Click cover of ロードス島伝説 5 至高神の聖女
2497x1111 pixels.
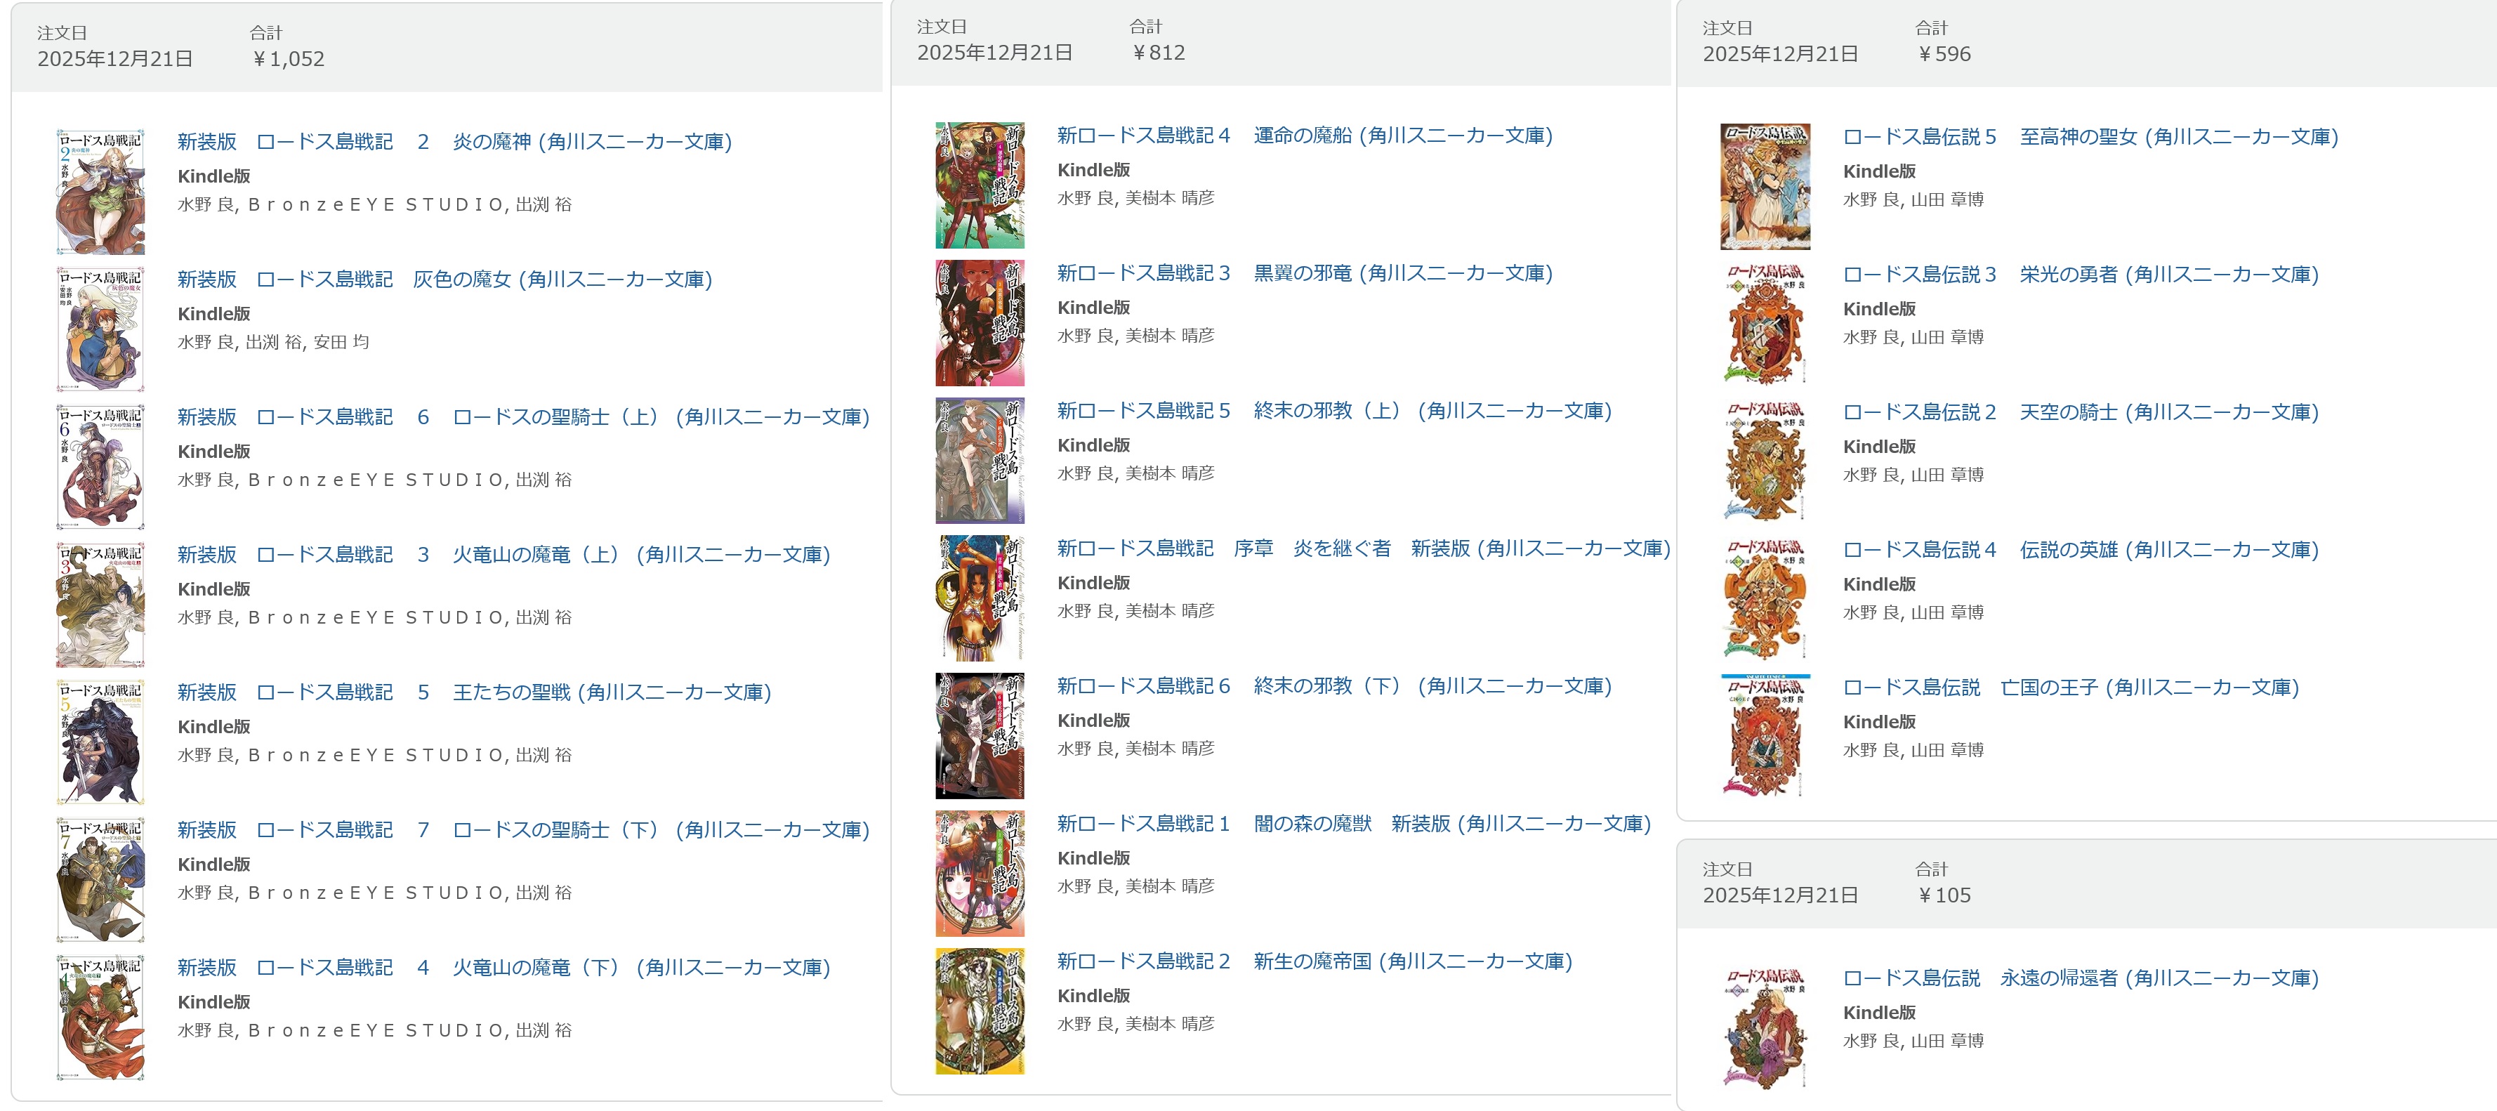point(1765,186)
